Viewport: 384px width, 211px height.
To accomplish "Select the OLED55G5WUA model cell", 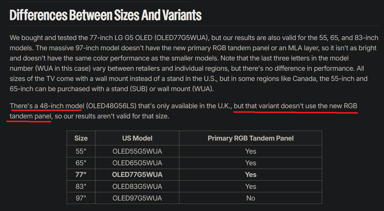I will click(x=137, y=151).
